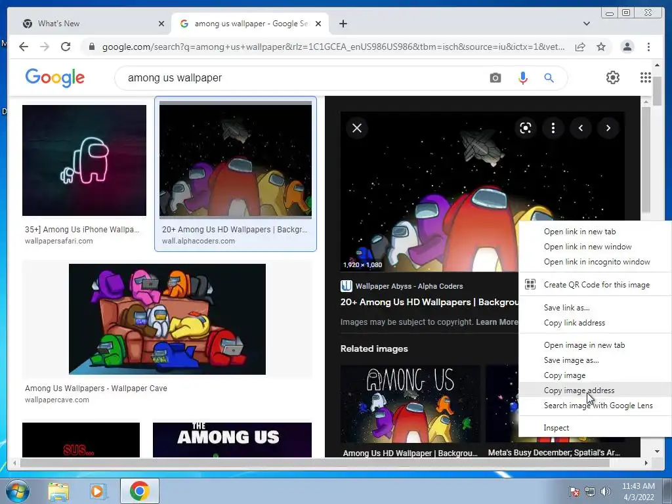Click the forward navigation arrow
672x504 pixels.
45,47
